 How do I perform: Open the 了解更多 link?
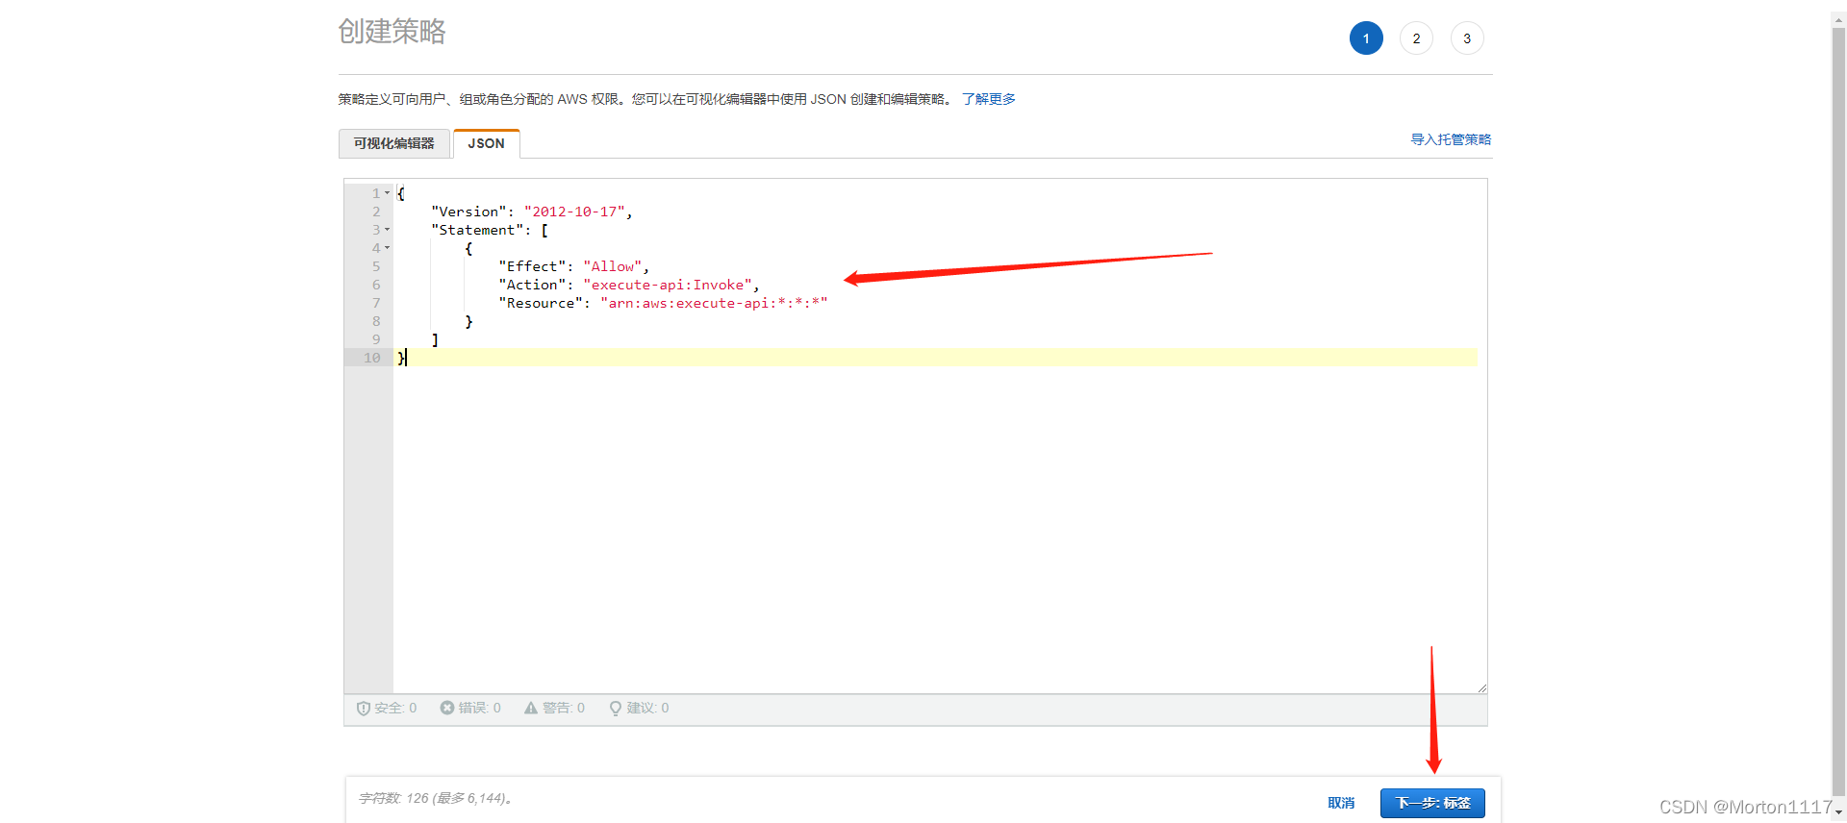[989, 99]
